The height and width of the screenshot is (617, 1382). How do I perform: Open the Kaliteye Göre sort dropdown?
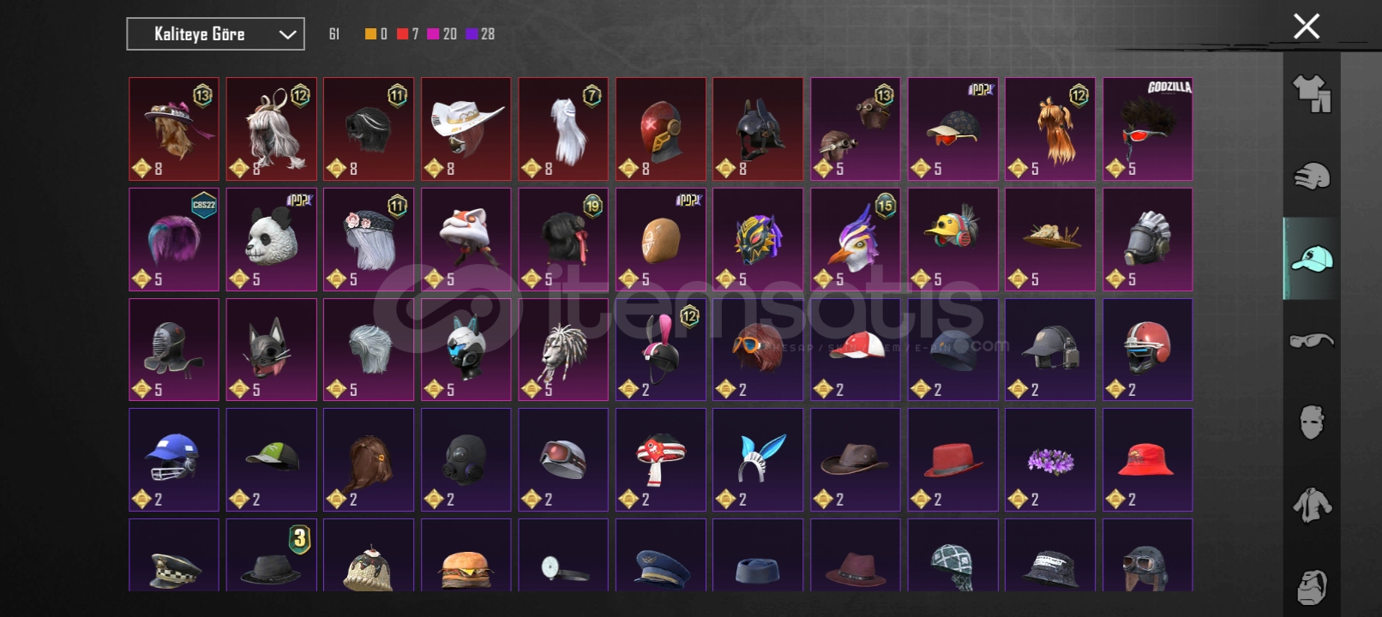coord(215,34)
